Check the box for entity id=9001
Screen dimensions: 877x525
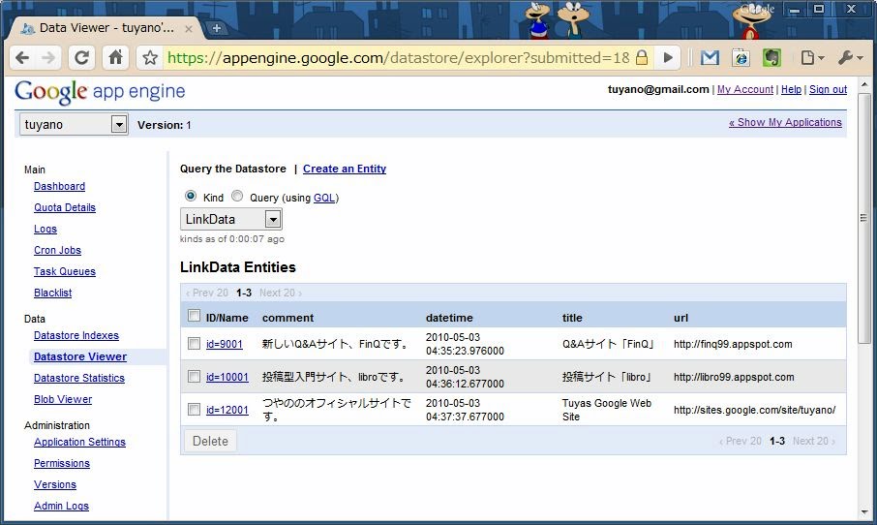pyautogui.click(x=194, y=344)
